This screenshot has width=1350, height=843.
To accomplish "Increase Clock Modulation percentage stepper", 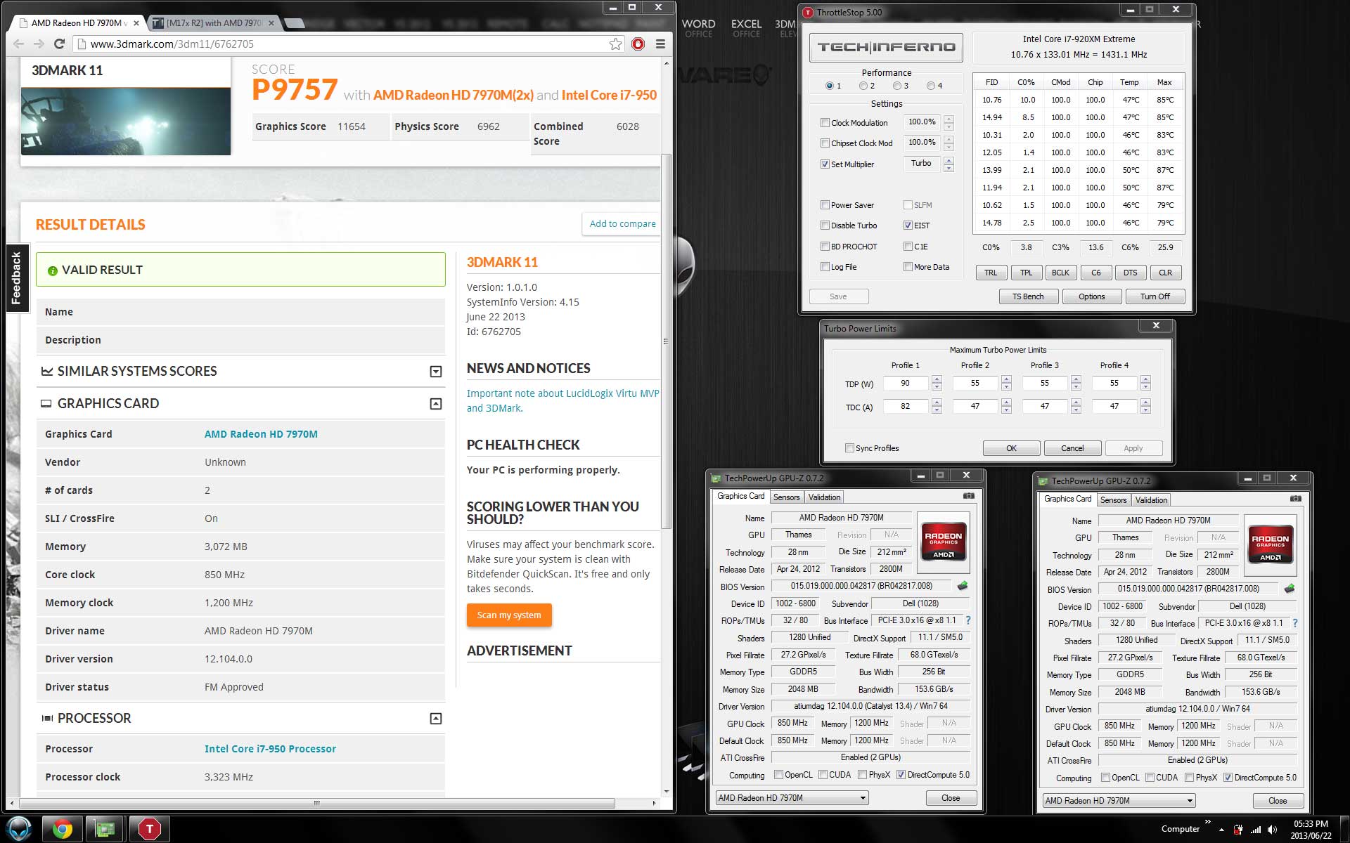I will pyautogui.click(x=949, y=119).
